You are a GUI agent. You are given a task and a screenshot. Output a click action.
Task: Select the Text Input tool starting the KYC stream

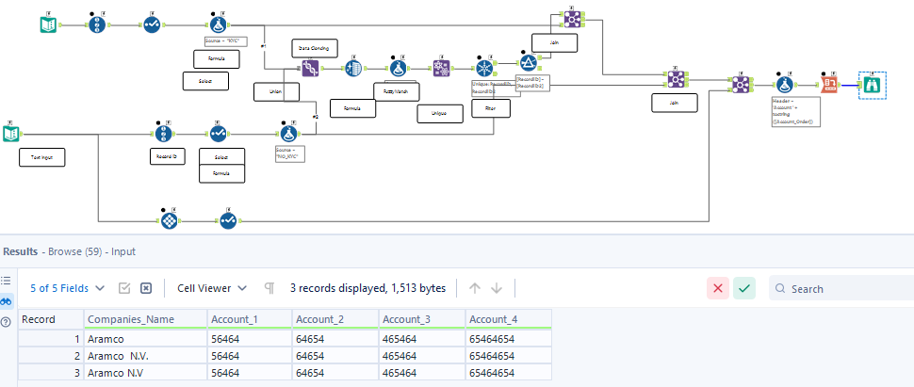pyautogui.click(x=48, y=25)
